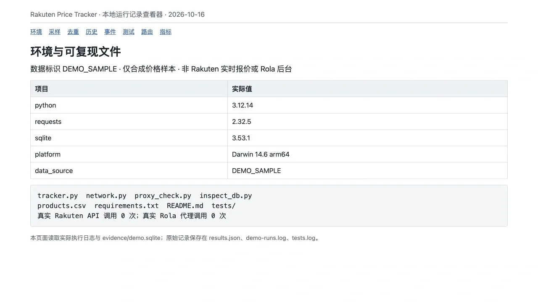Image resolution: width=538 pixels, height=302 pixels.
Task: Open the 环境 navigation link
Action: [x=36, y=32]
